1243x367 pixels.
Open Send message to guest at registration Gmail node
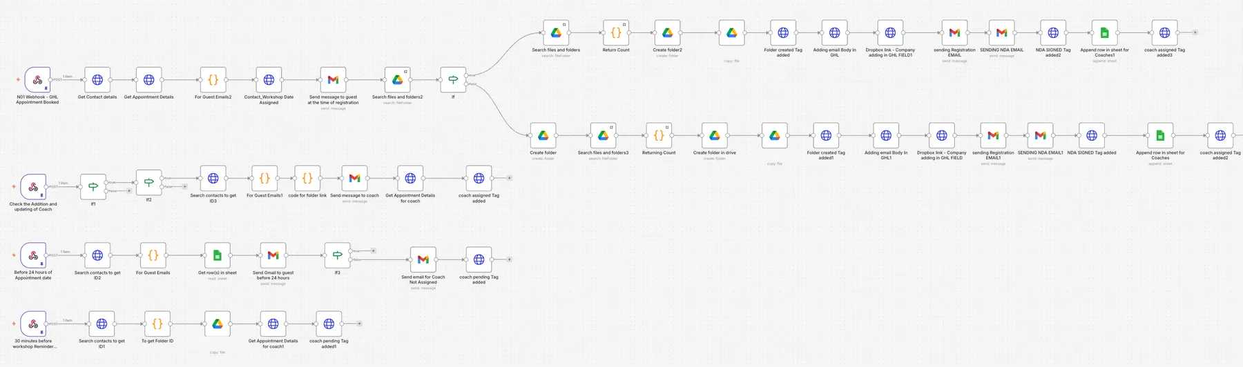333,80
